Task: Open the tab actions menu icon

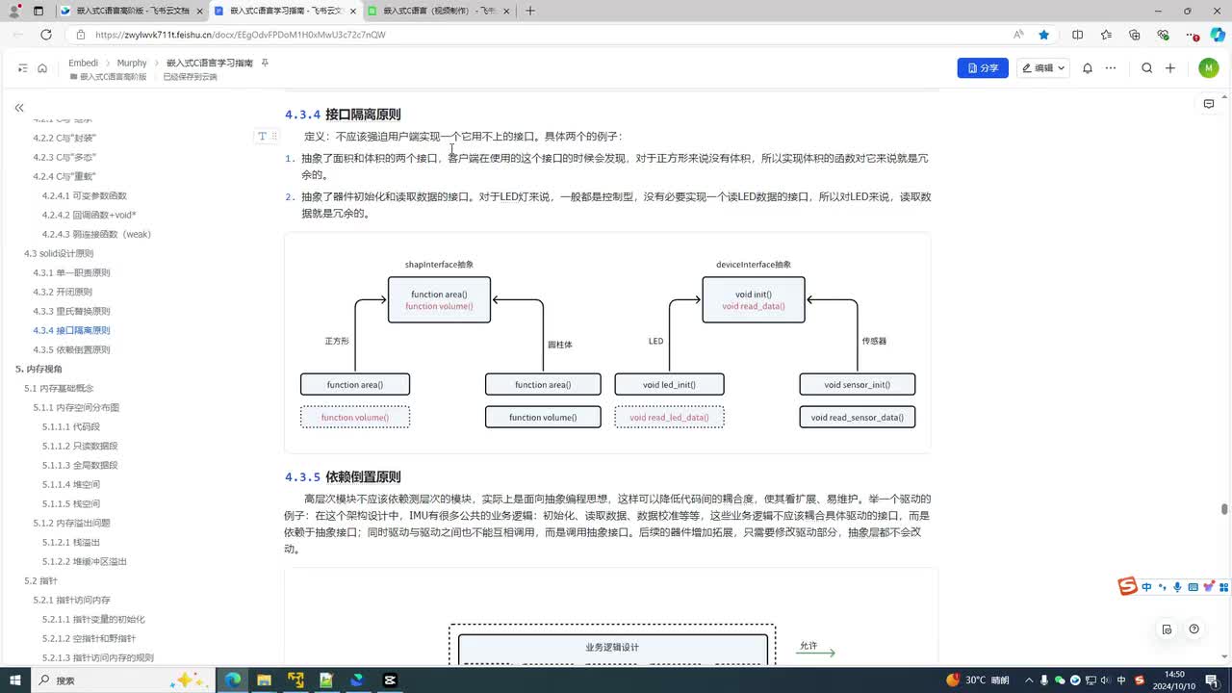Action: click(38, 11)
